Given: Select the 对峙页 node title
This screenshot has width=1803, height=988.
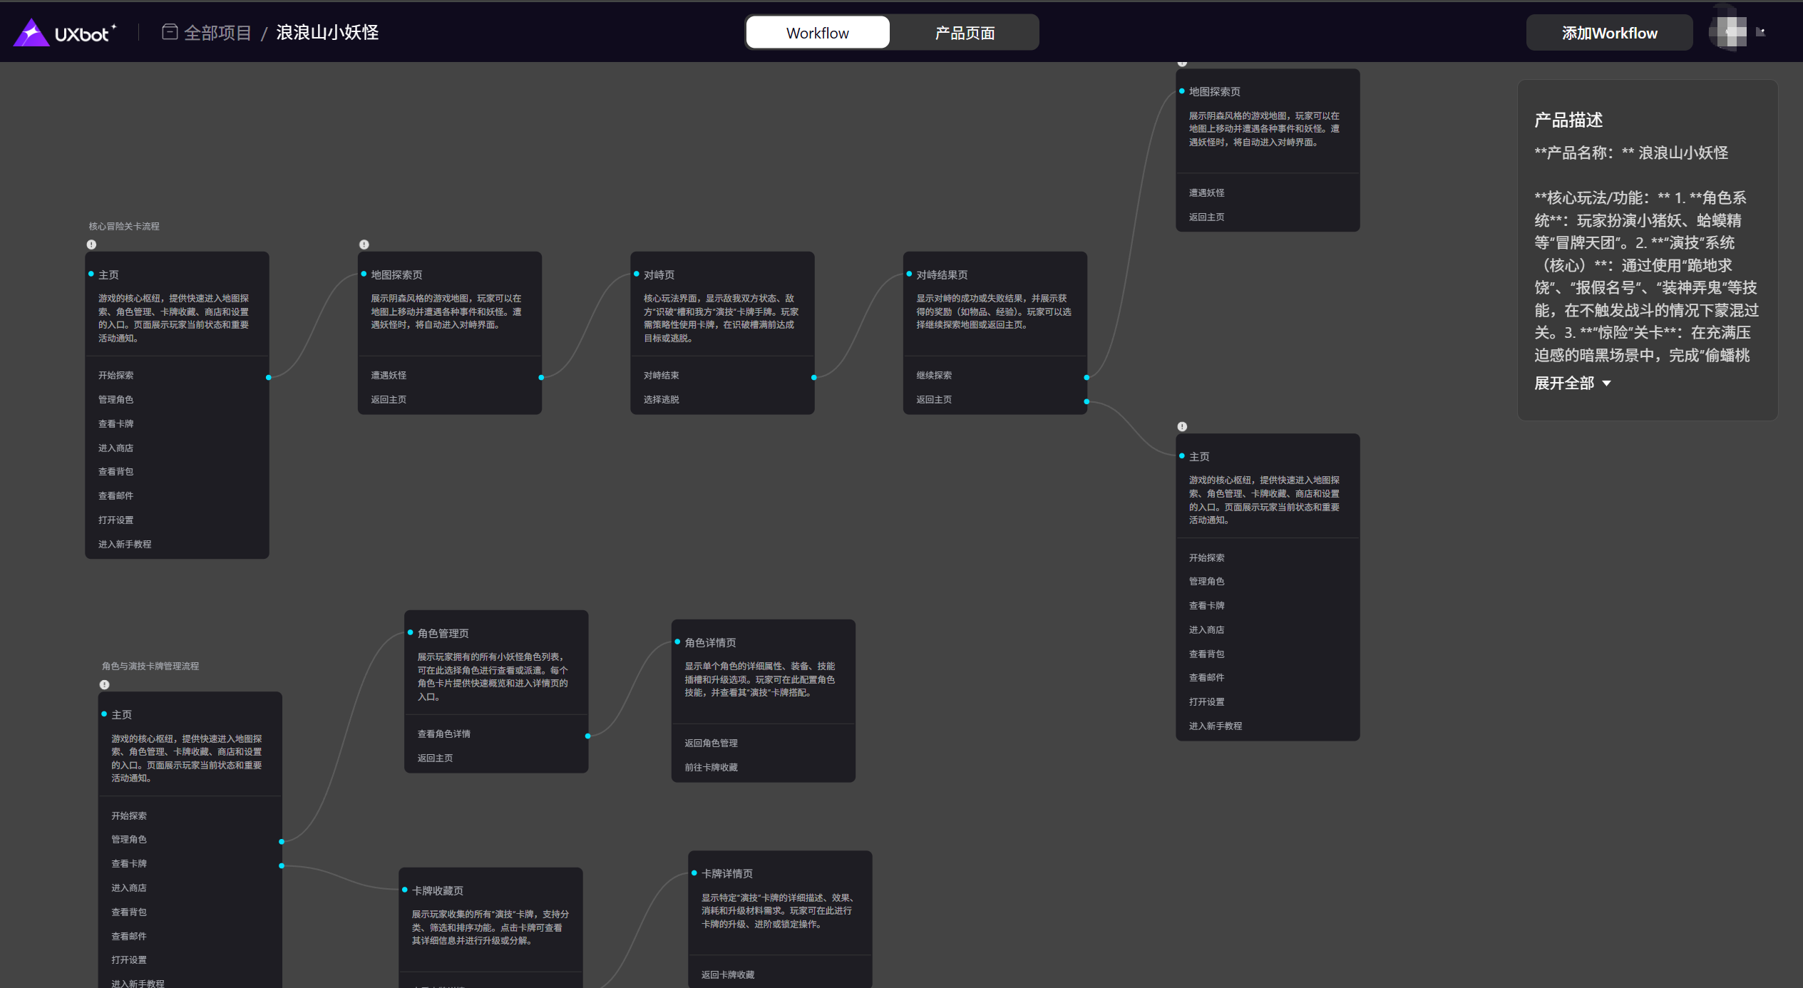Looking at the screenshot, I should [659, 275].
